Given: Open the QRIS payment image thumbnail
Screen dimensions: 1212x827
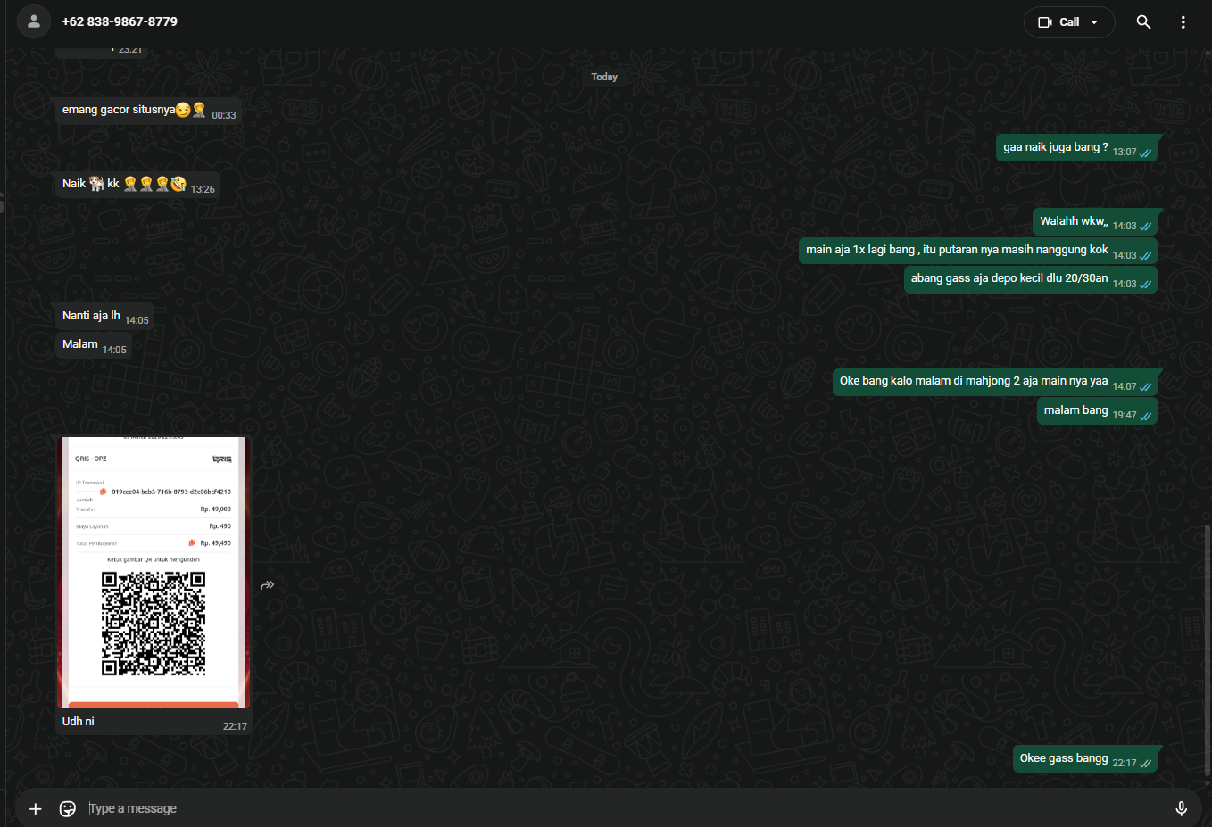Looking at the screenshot, I should coord(153,572).
